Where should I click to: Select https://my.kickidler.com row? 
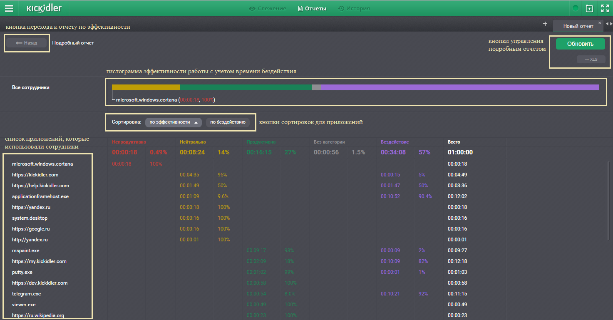(39, 261)
